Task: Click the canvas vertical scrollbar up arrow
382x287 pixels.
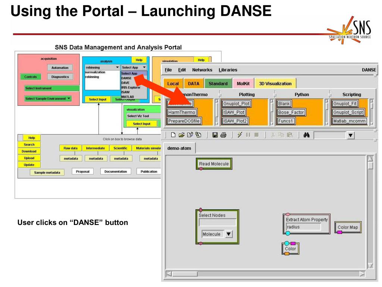Action: tap(370, 158)
